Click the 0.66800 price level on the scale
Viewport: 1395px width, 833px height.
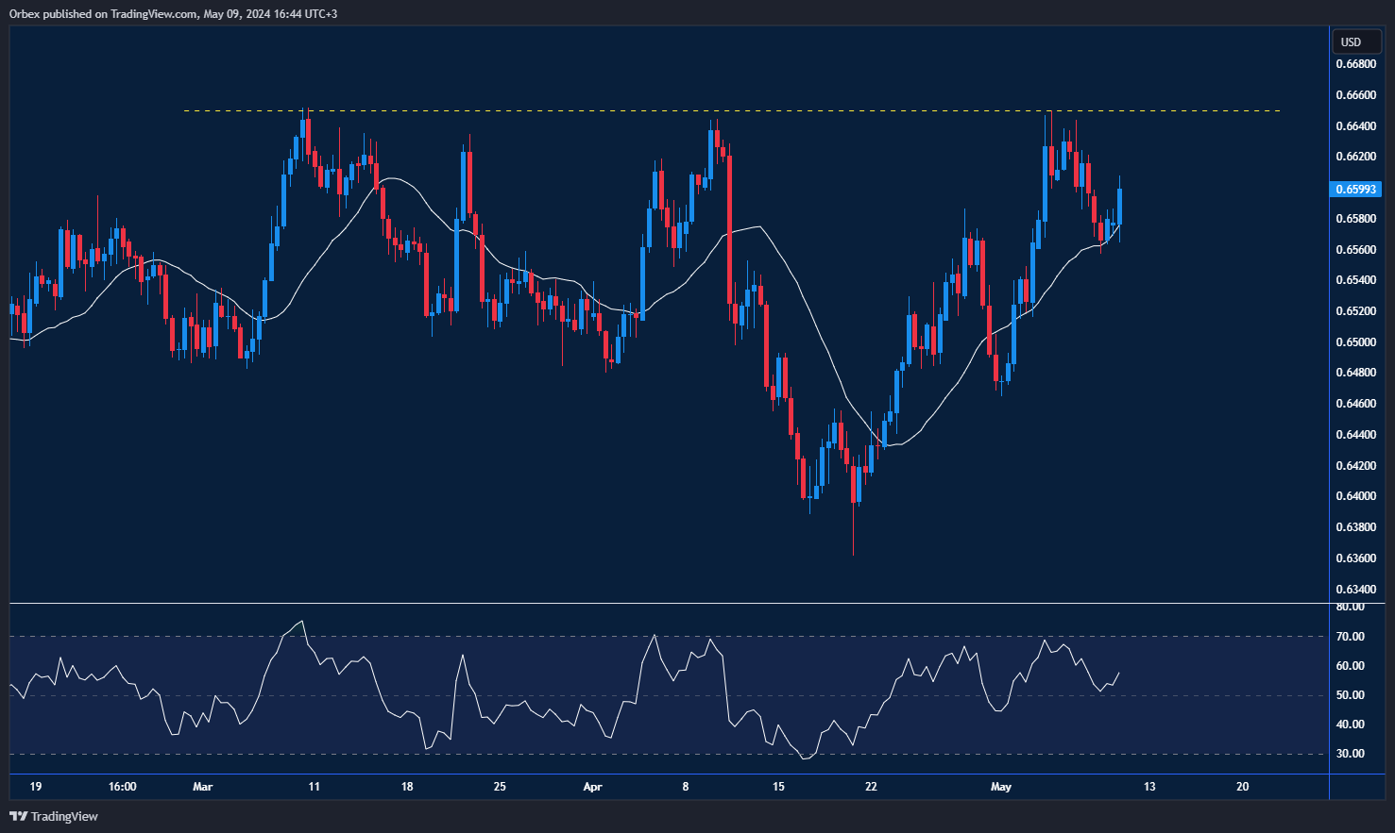click(x=1354, y=64)
